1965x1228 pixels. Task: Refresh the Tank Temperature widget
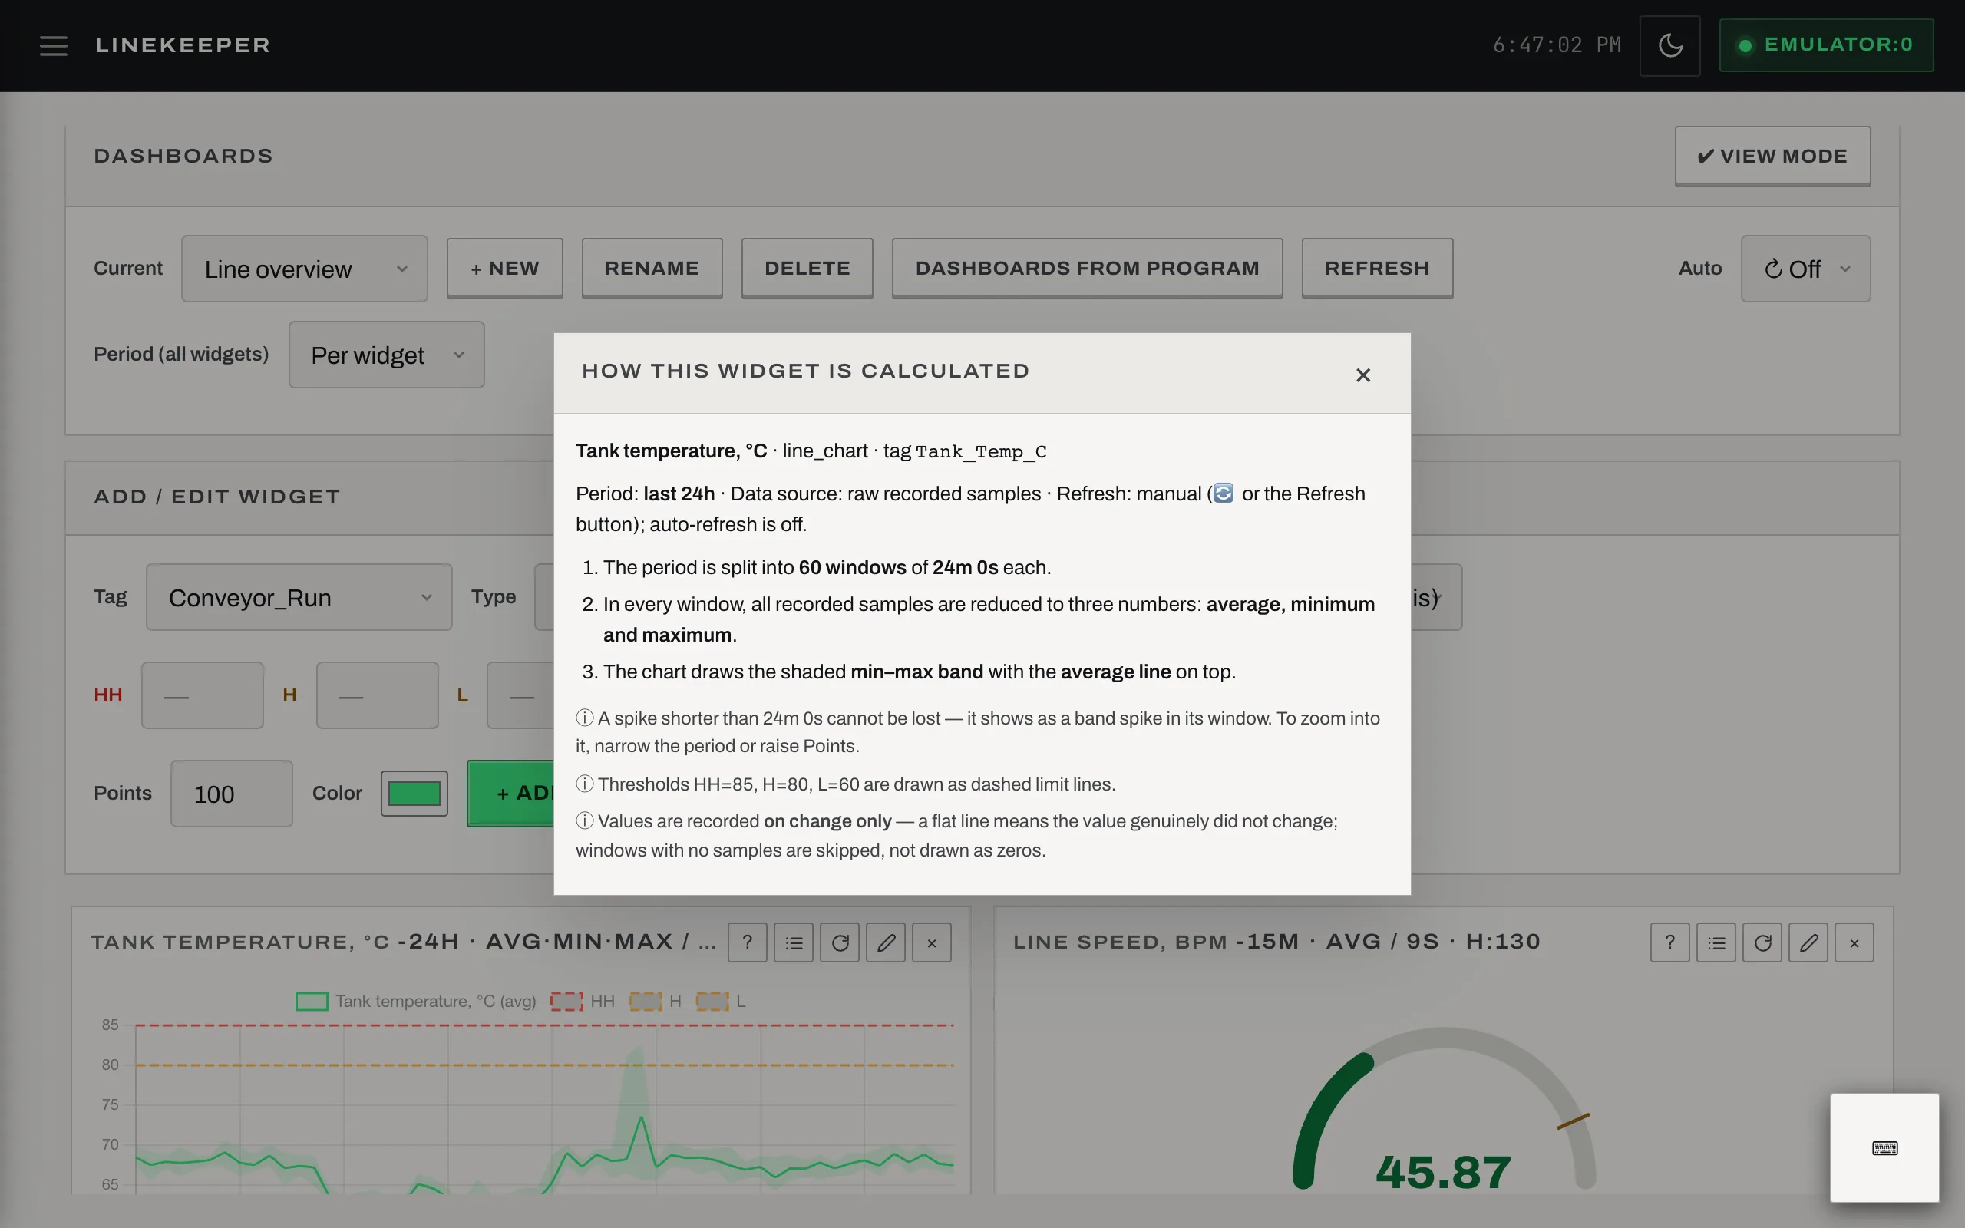840,943
